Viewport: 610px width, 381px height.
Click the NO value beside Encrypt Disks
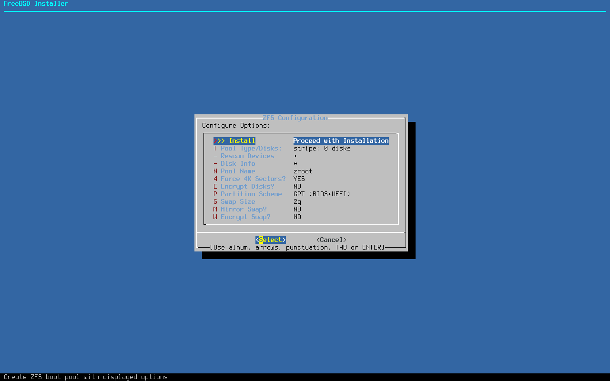pyautogui.click(x=297, y=186)
